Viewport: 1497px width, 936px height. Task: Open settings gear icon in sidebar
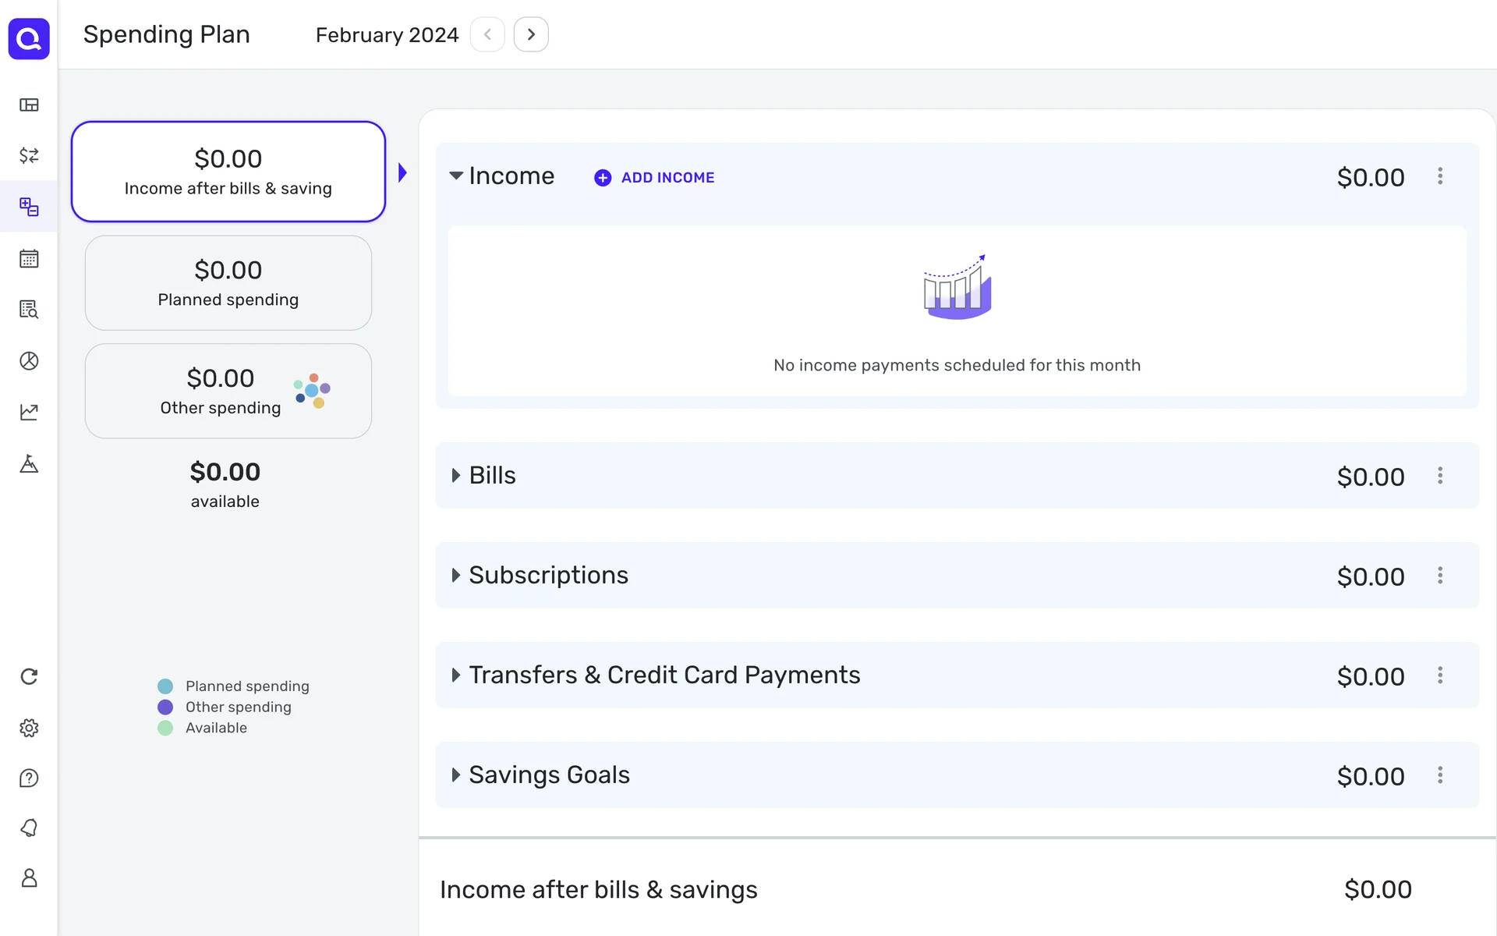click(29, 728)
